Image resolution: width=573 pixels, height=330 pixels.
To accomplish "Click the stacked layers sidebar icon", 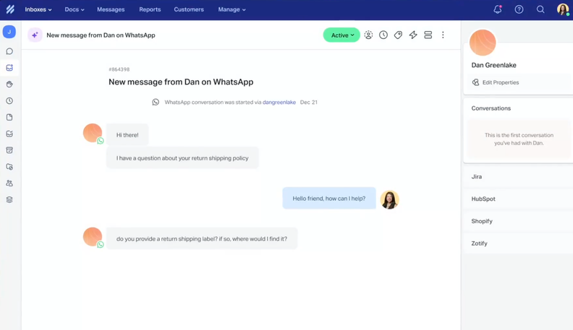I will coord(9,199).
